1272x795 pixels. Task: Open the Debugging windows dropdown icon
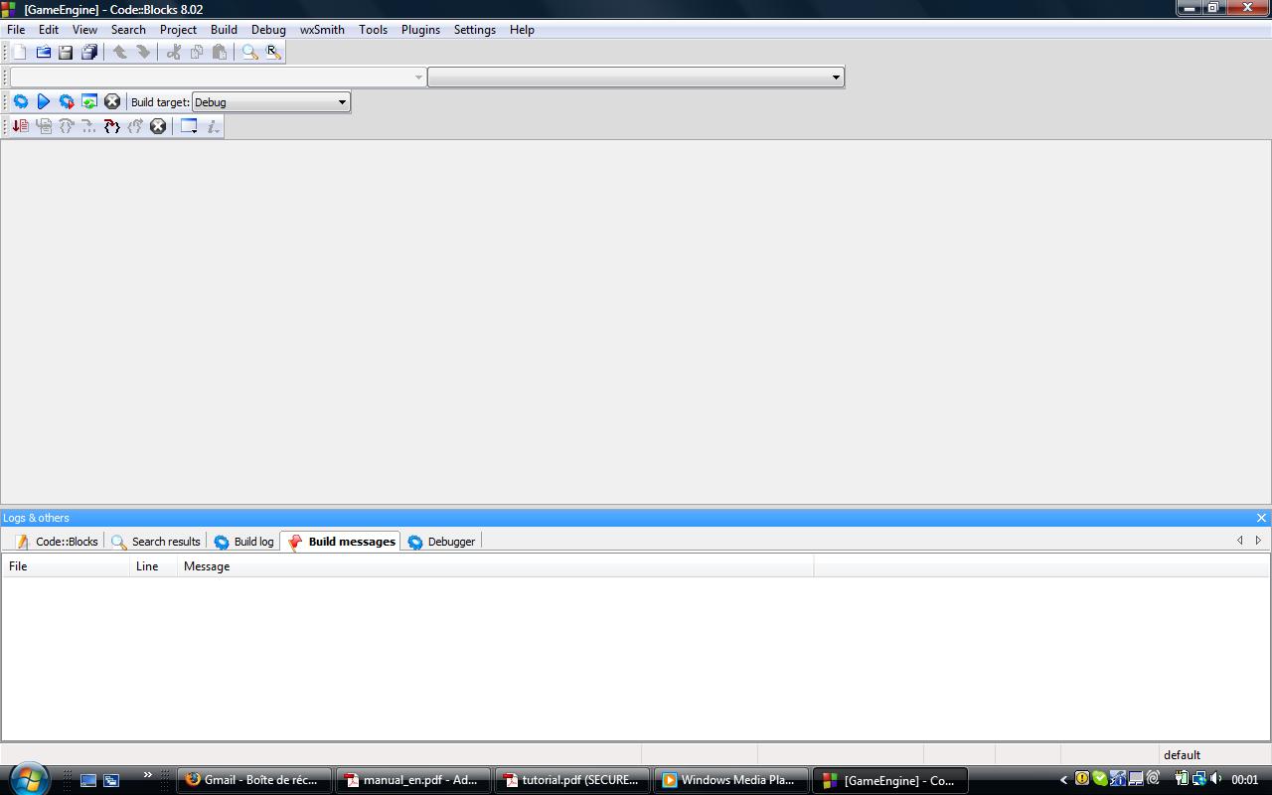pos(189,126)
